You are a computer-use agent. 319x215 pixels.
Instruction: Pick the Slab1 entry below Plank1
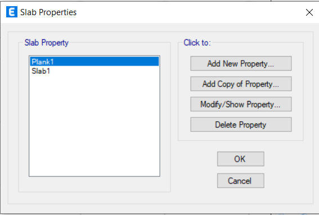point(95,71)
